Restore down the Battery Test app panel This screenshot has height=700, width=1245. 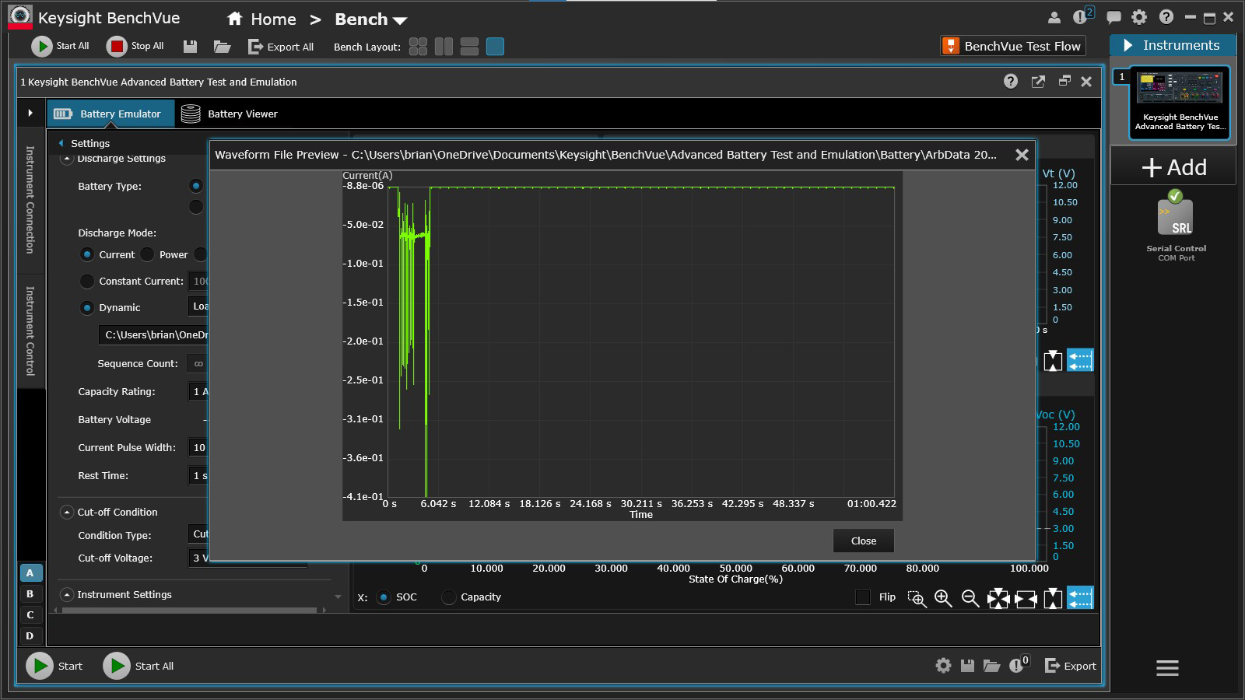tap(1064, 81)
